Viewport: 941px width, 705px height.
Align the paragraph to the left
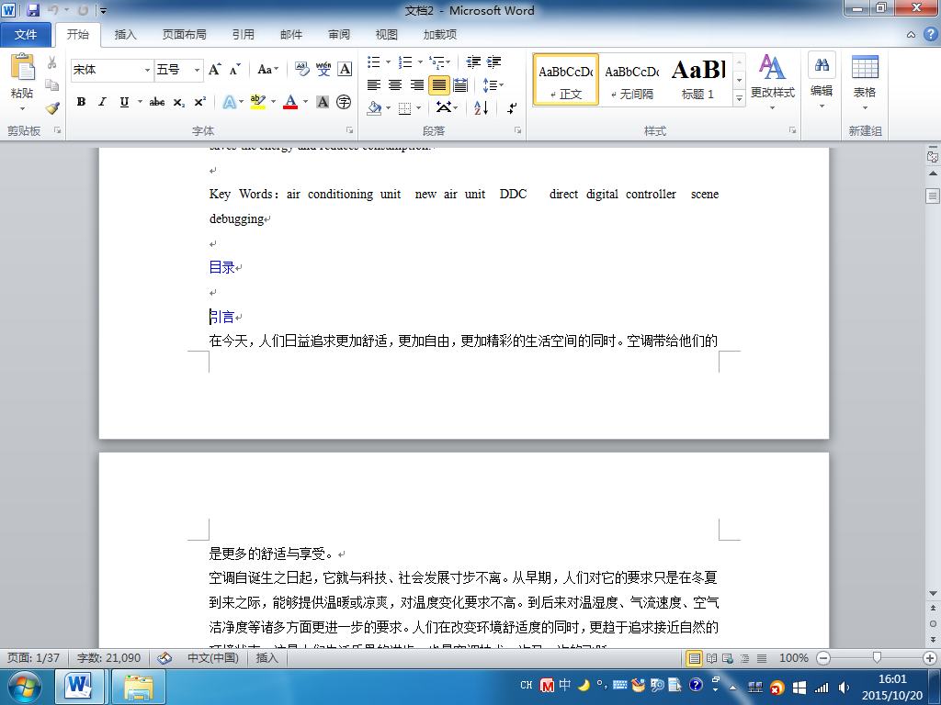[374, 85]
